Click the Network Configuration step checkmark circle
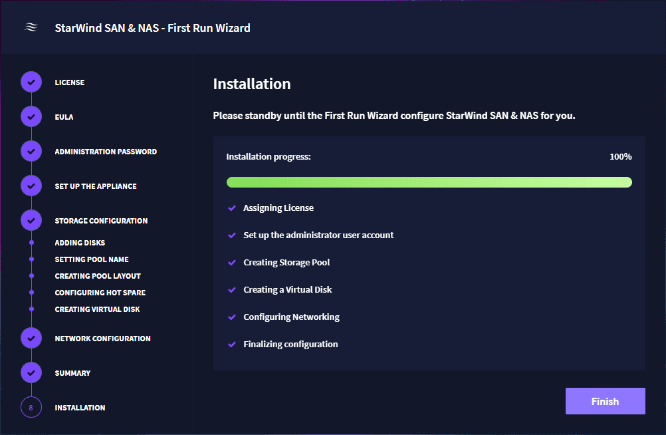This screenshot has width=666, height=435. point(31,338)
